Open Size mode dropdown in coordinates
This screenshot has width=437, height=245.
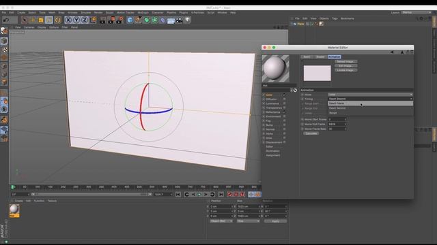(x=248, y=221)
